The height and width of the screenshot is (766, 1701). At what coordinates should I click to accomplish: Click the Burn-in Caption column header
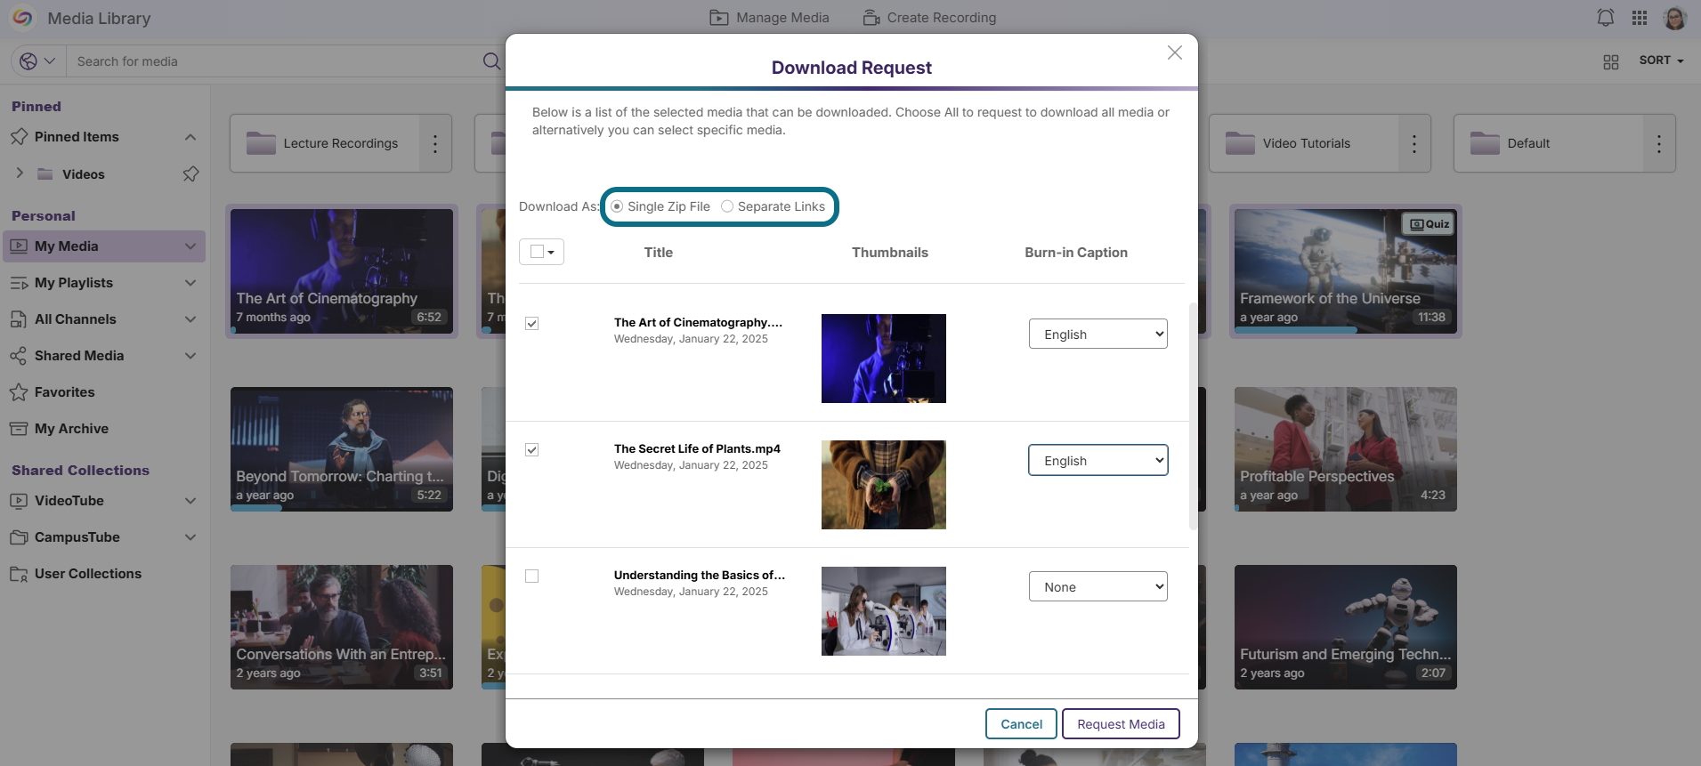pos(1076,253)
